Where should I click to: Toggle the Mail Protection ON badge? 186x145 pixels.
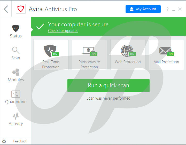[171, 54]
